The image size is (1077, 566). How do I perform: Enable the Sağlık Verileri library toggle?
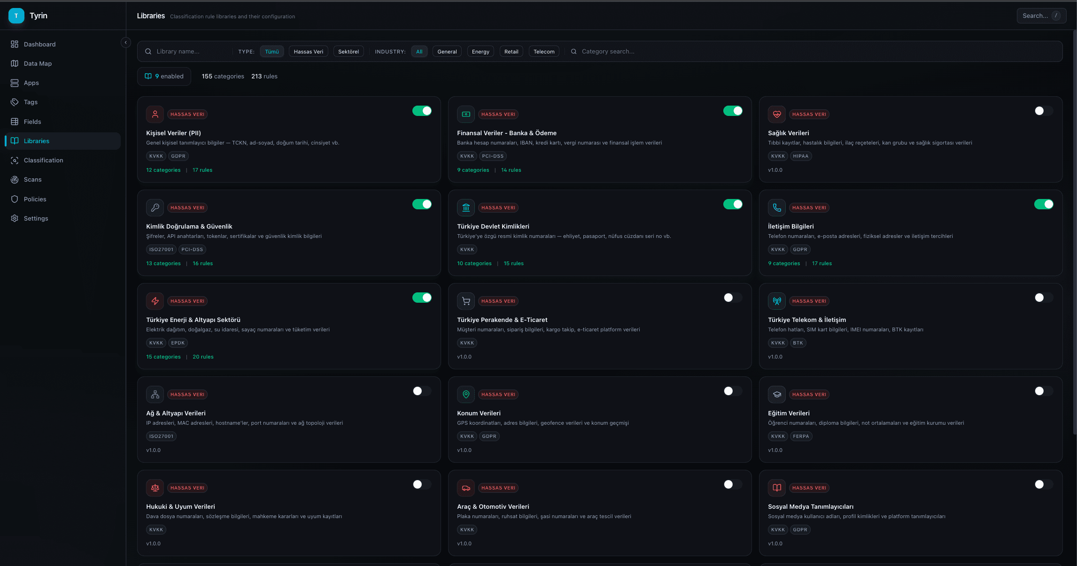(x=1043, y=111)
